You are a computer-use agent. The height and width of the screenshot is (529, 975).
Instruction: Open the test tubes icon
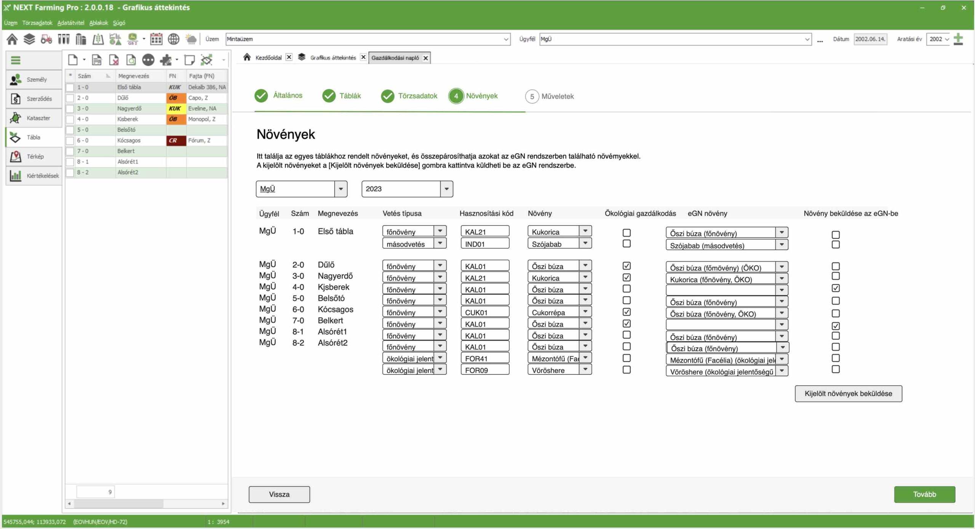(x=64, y=39)
